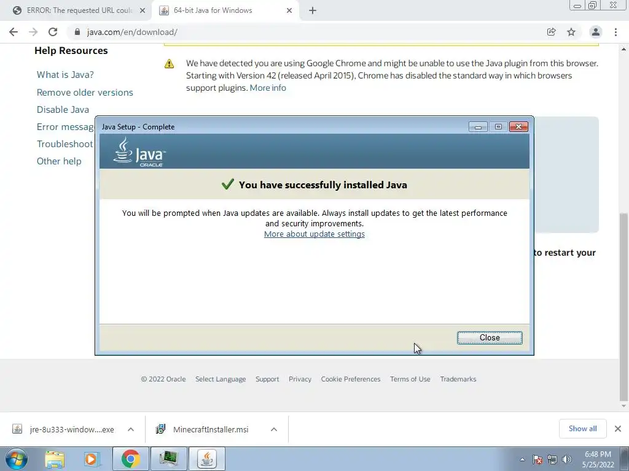
Task: Open Cookie Preferences footer link
Action: tap(351, 379)
